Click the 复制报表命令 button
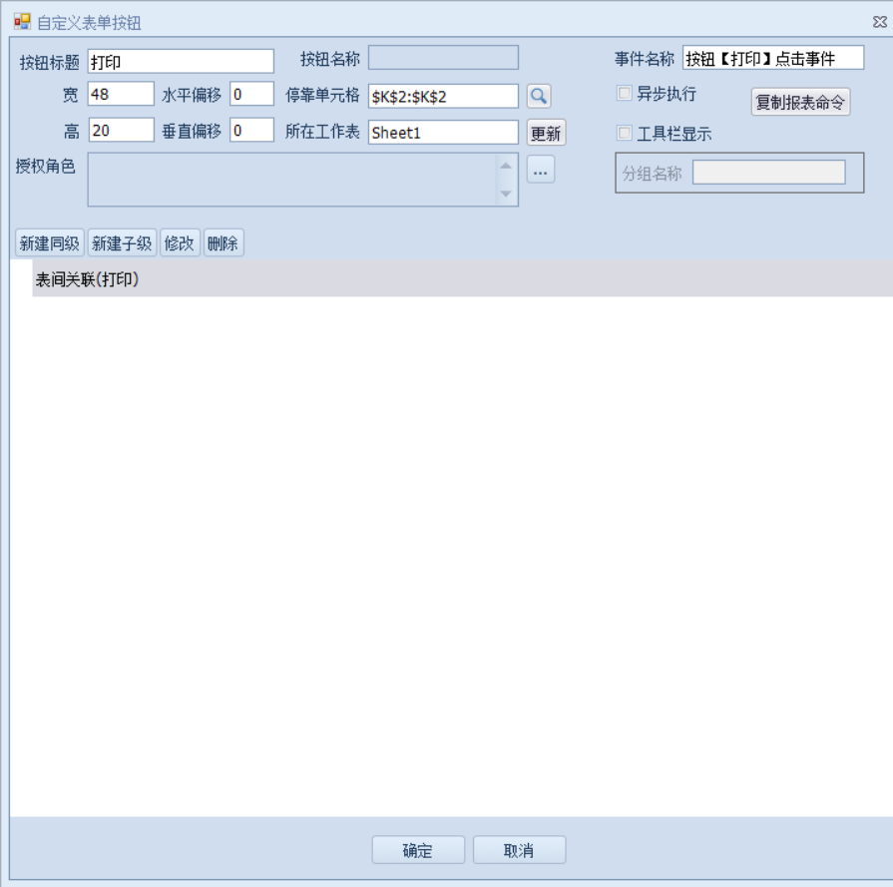893x887 pixels. click(800, 102)
